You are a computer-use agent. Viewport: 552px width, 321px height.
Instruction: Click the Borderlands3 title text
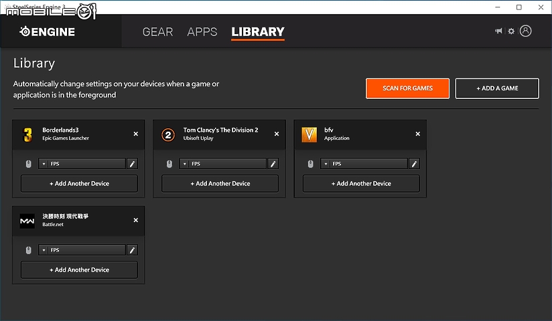pos(60,130)
